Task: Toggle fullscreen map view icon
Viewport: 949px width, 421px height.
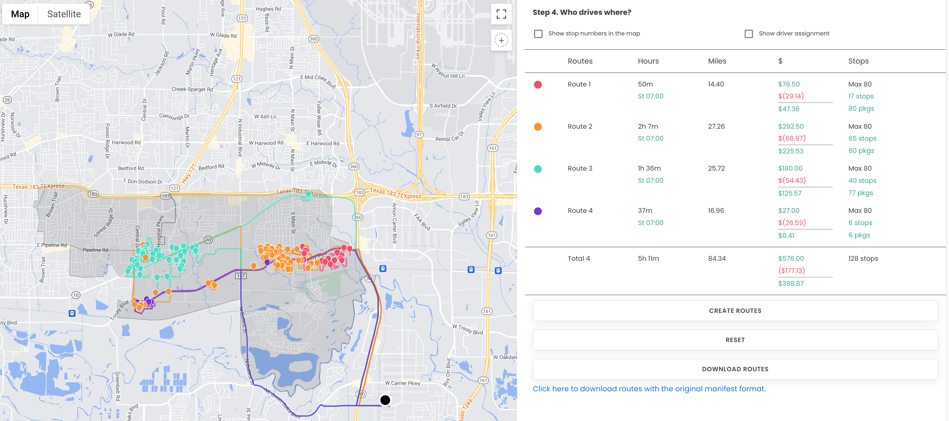Action: [501, 14]
